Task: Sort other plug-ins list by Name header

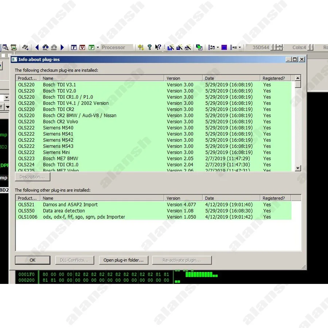Action: tap(102, 198)
